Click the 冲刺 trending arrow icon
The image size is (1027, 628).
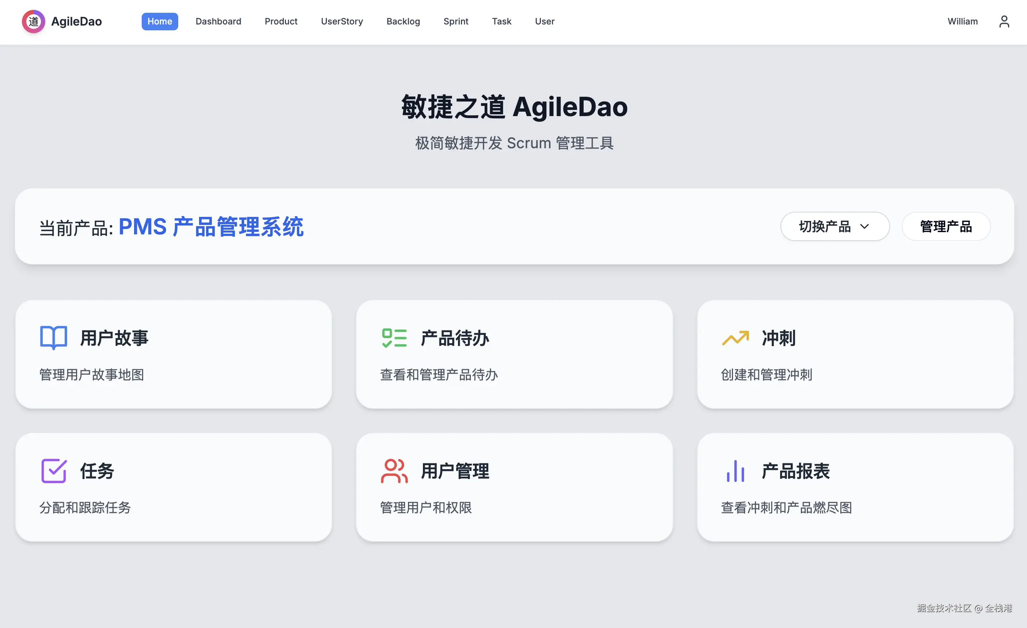pyautogui.click(x=735, y=338)
